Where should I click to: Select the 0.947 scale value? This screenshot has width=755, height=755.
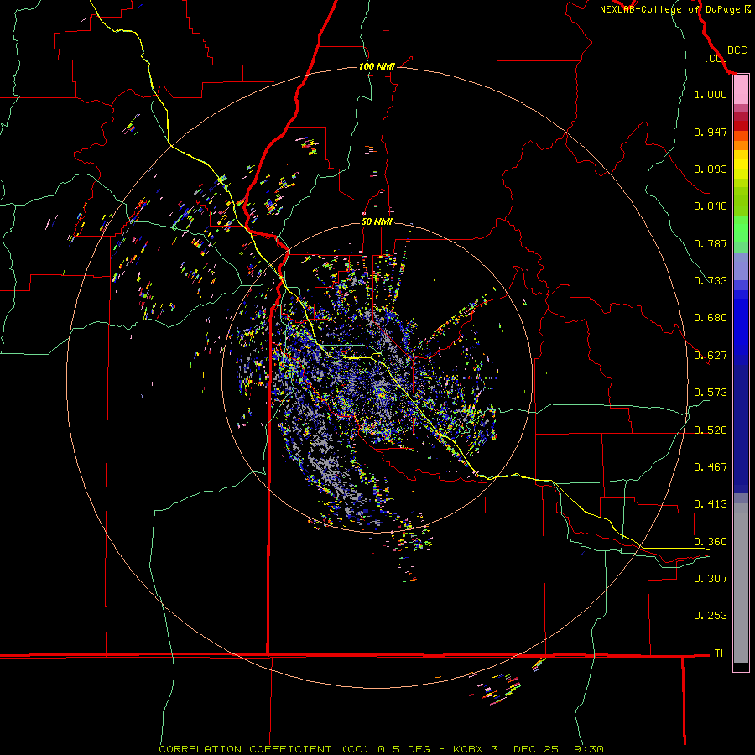(x=711, y=132)
